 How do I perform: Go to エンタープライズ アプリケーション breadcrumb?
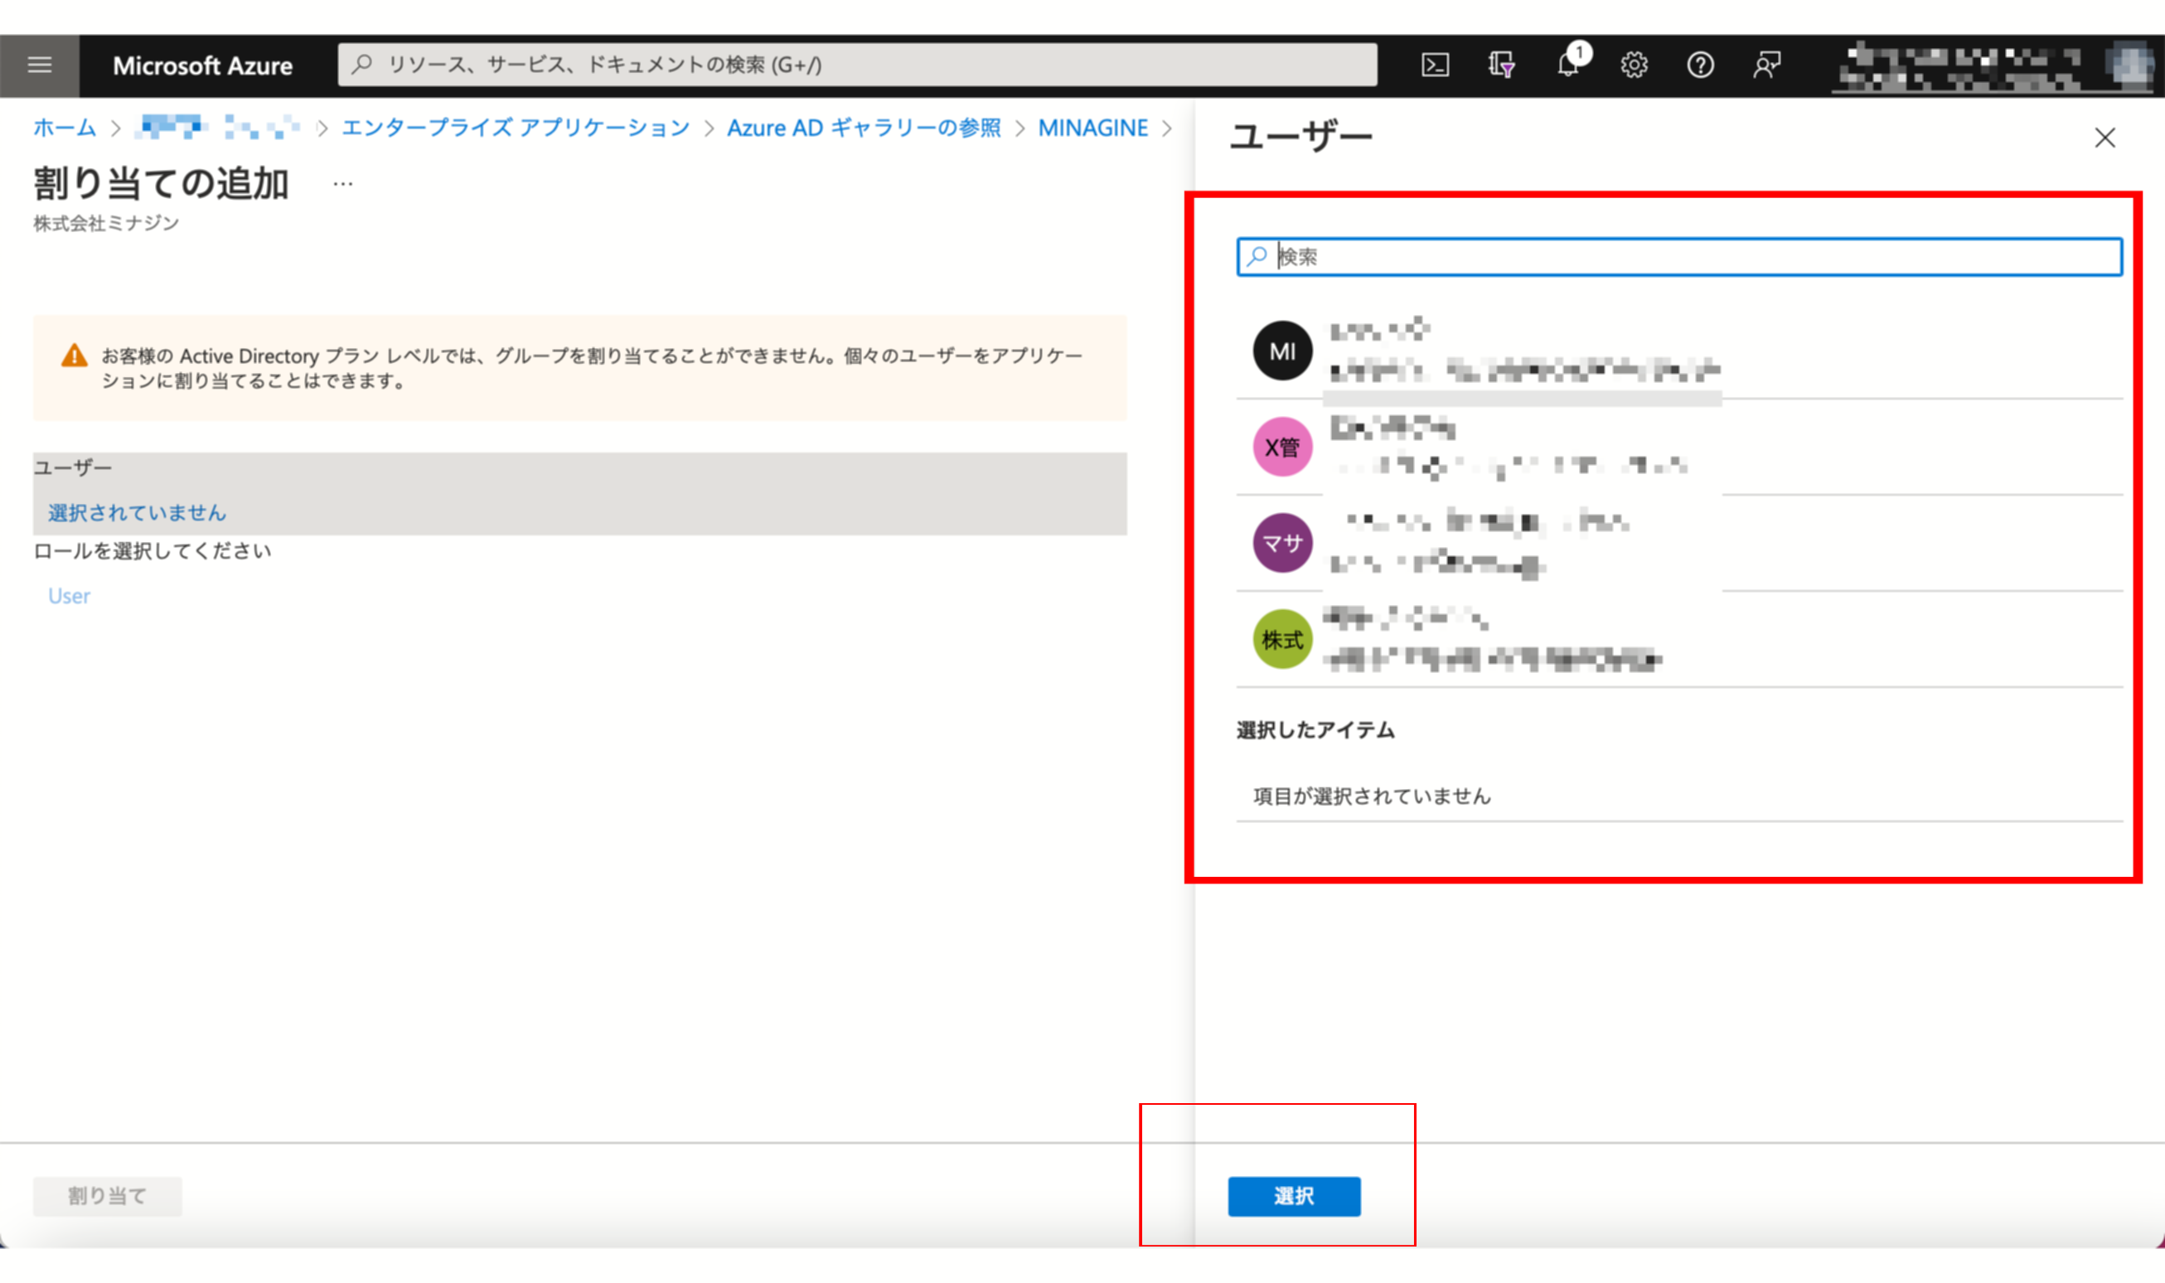coord(516,128)
